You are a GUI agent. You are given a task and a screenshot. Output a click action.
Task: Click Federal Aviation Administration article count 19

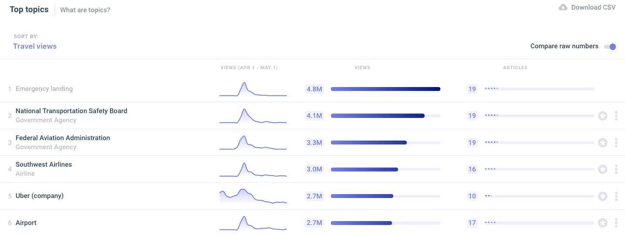tap(472, 143)
